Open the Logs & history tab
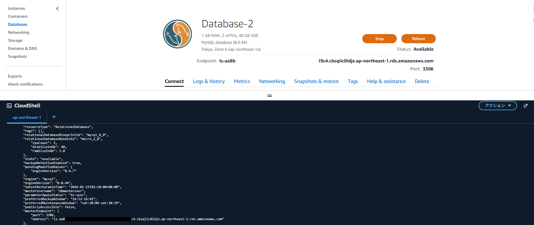534x225 pixels. (x=209, y=81)
